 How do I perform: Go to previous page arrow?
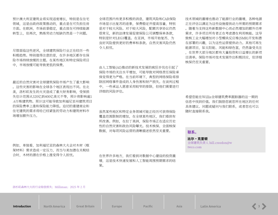[254, 206]
